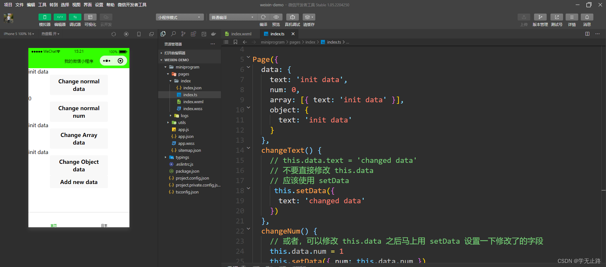Start real device debugging (真机调试)
This screenshot has height=267, width=606.
pos(293,17)
